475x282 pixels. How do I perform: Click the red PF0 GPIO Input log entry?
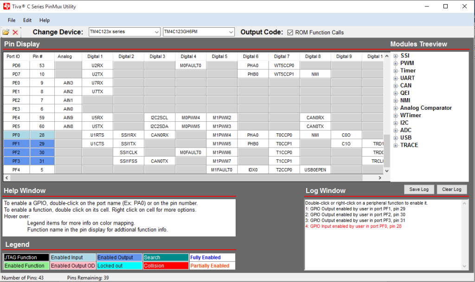pos(353,226)
